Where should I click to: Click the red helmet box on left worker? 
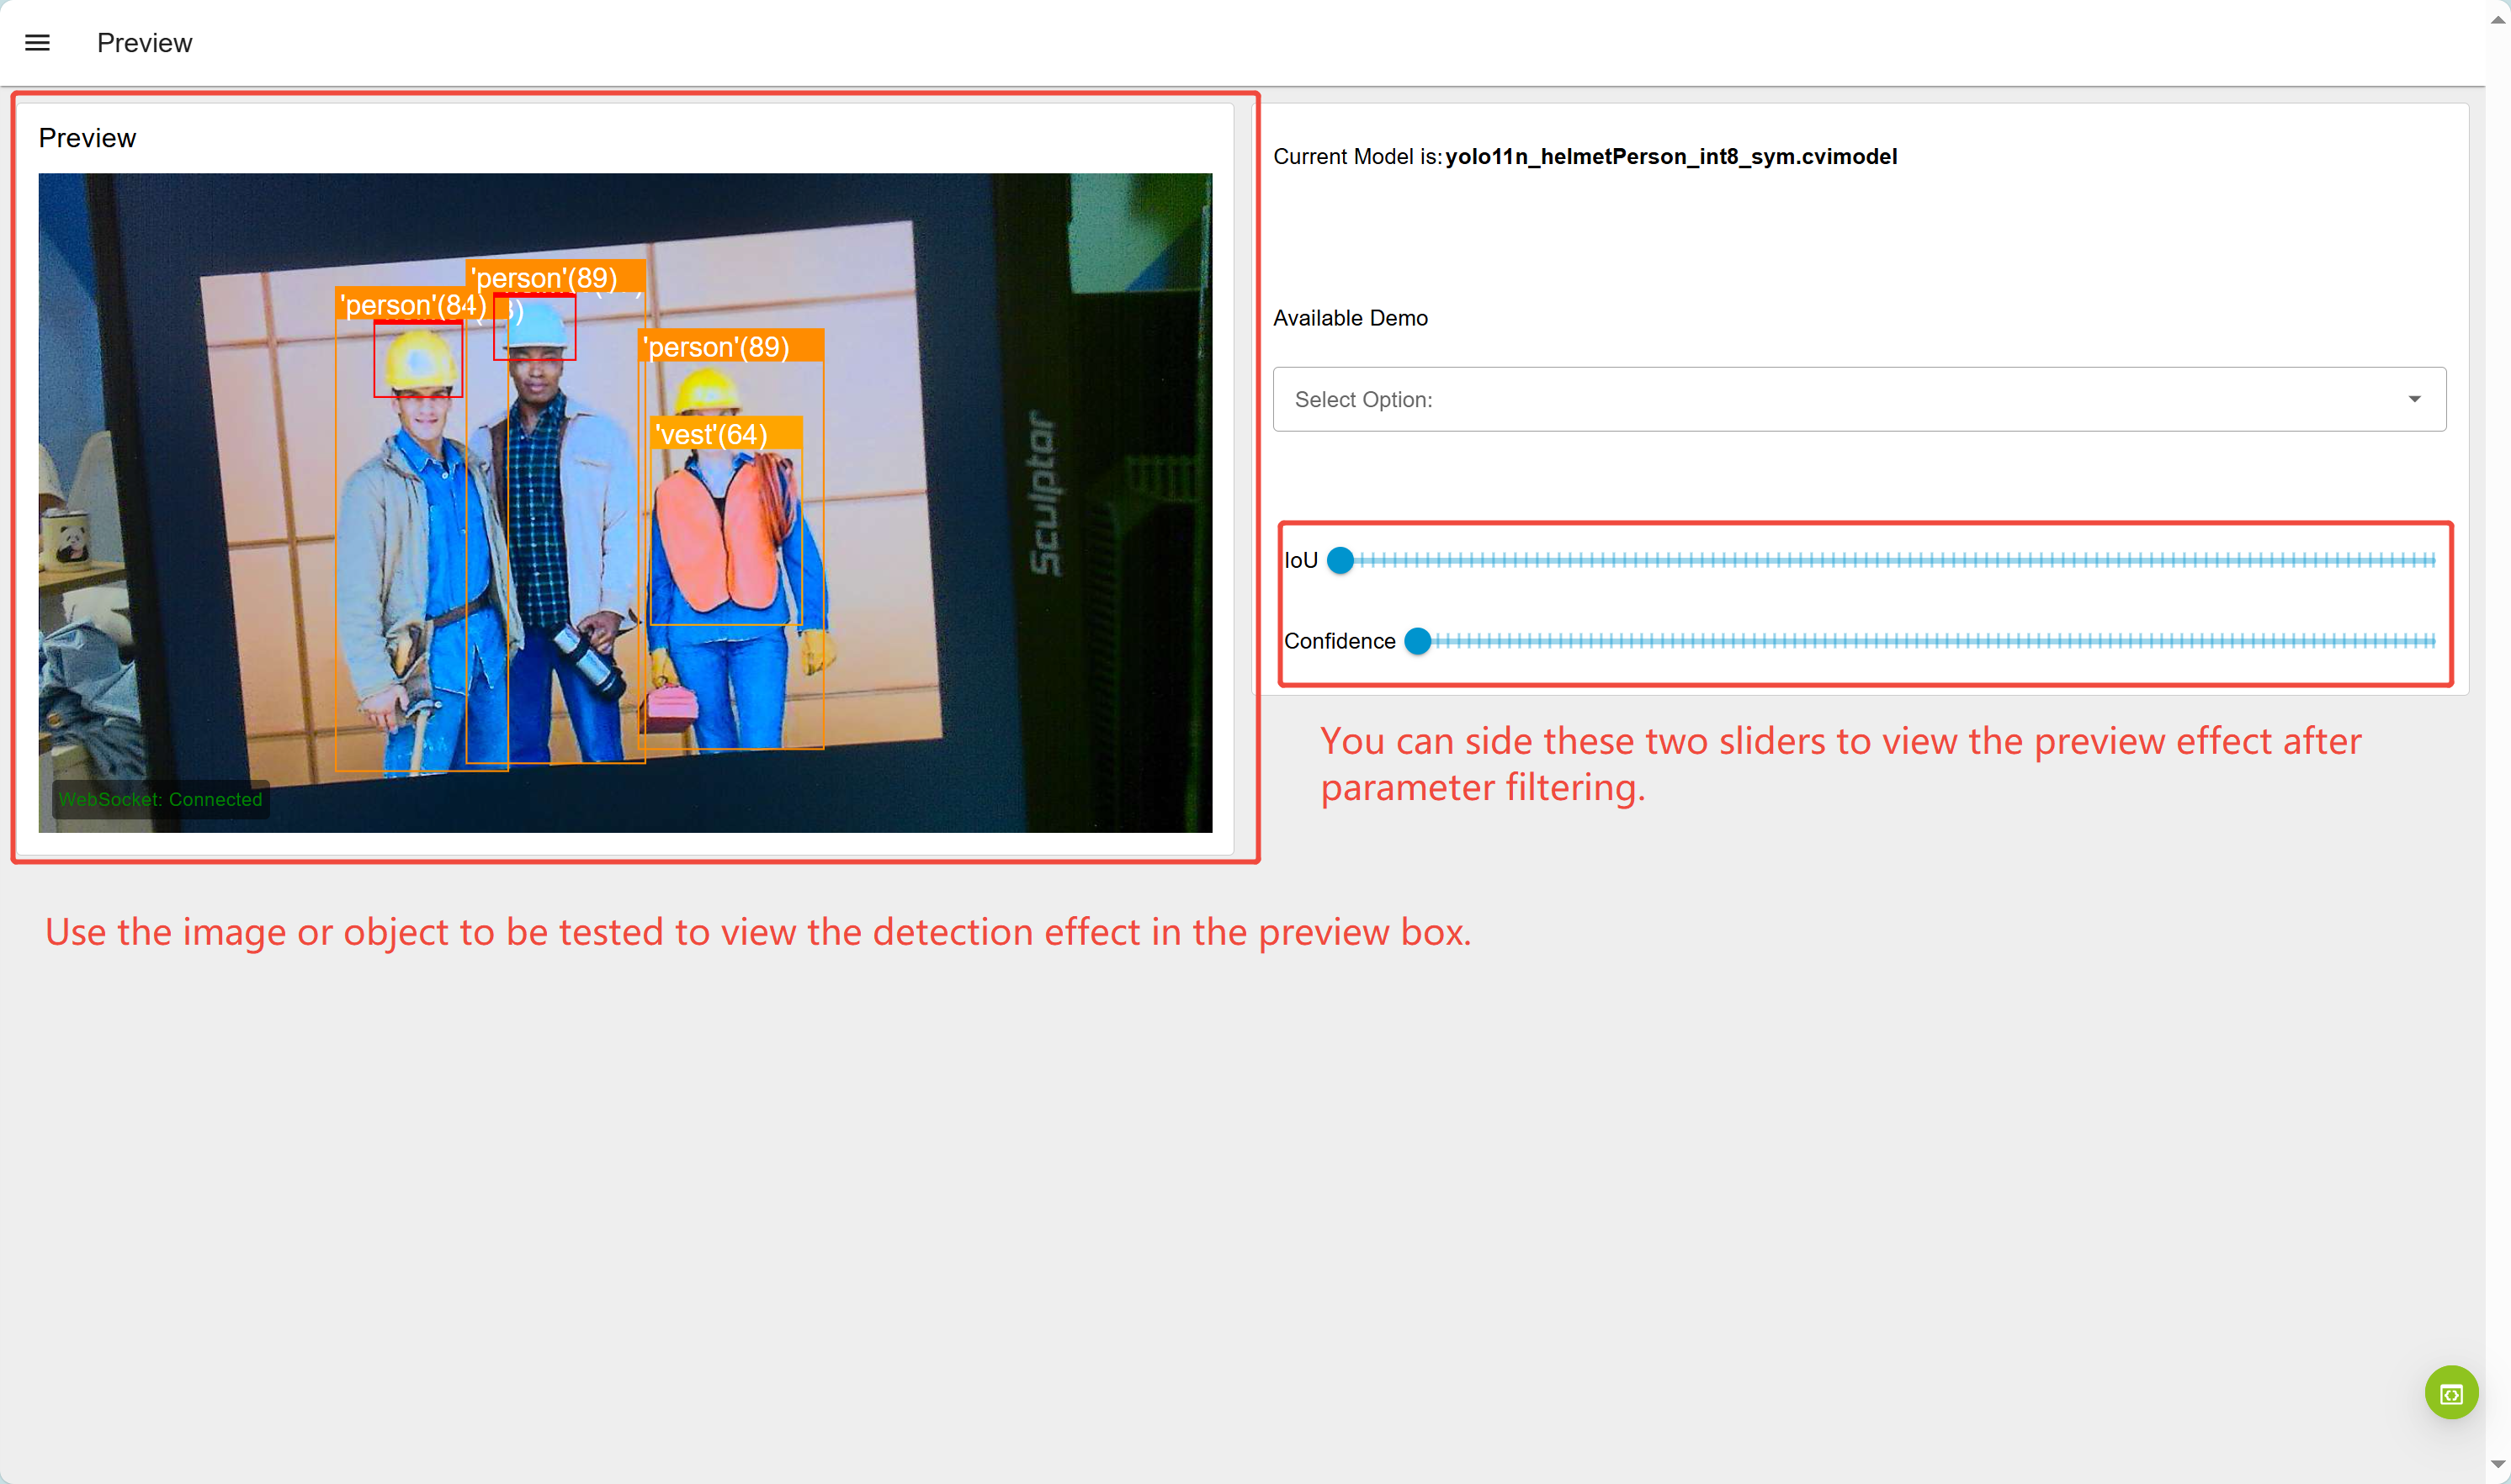418,359
